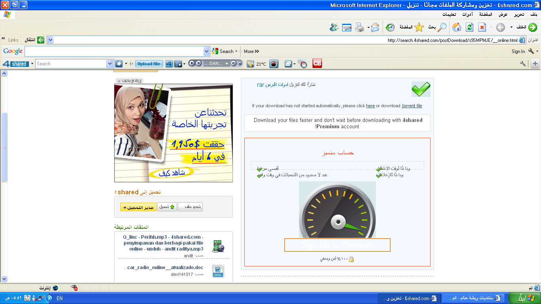Close the ad with the x button
This screenshot has height=304, width=541.
[x=119, y=81]
